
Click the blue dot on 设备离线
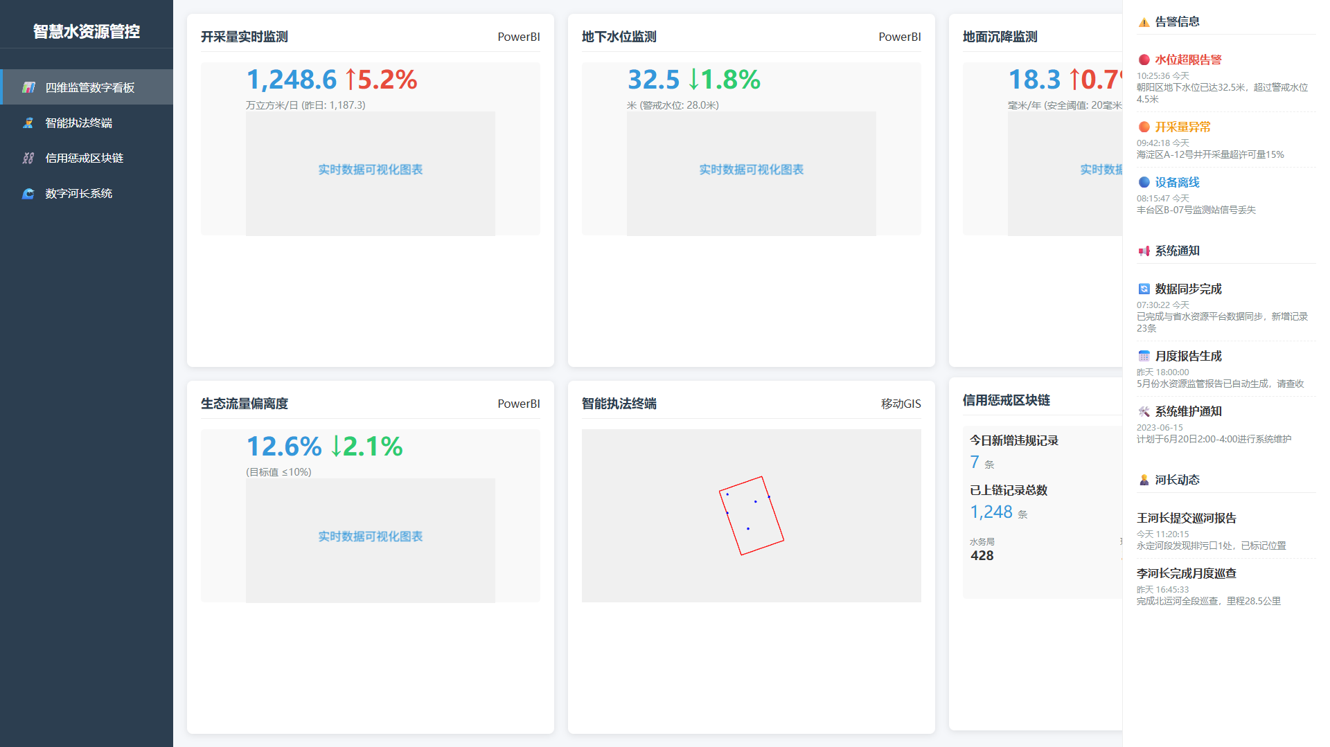(1144, 183)
